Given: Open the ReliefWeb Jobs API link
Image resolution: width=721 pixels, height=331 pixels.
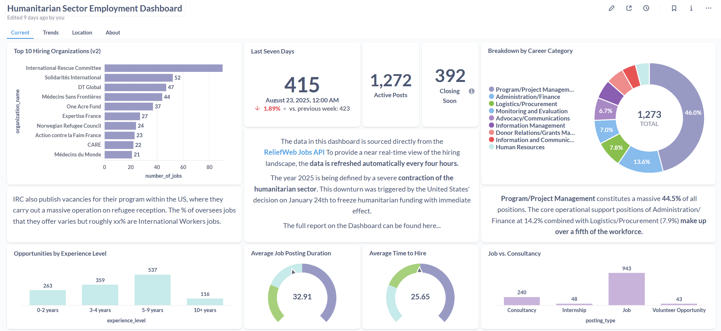Looking at the screenshot, I should click(294, 152).
